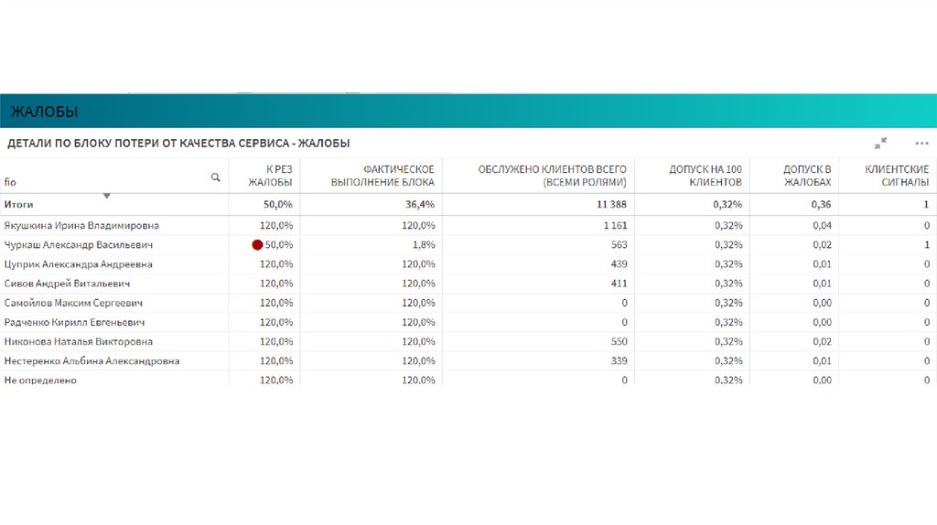Select the КЛИЕНТСКИЕ СИГНАЛЫ column header
Screen dimensions: 937x525
897,176
